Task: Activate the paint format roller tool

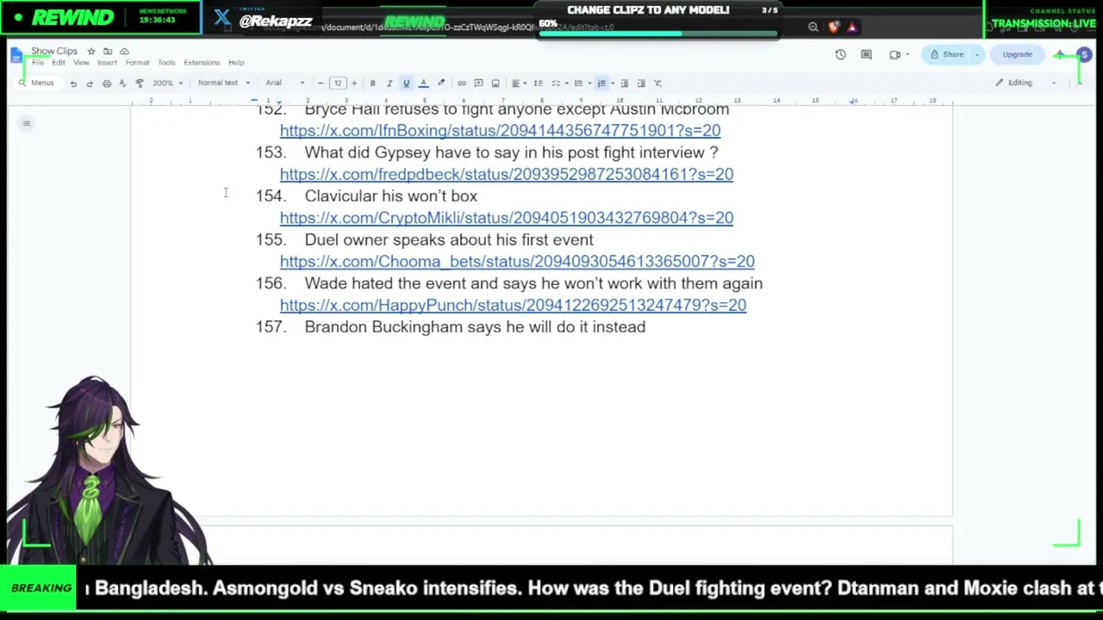Action: [x=140, y=84]
